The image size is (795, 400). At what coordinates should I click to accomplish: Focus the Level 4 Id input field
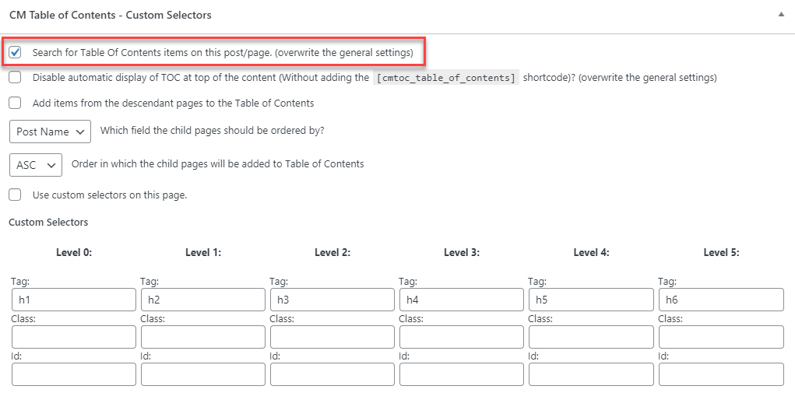pyautogui.click(x=591, y=374)
